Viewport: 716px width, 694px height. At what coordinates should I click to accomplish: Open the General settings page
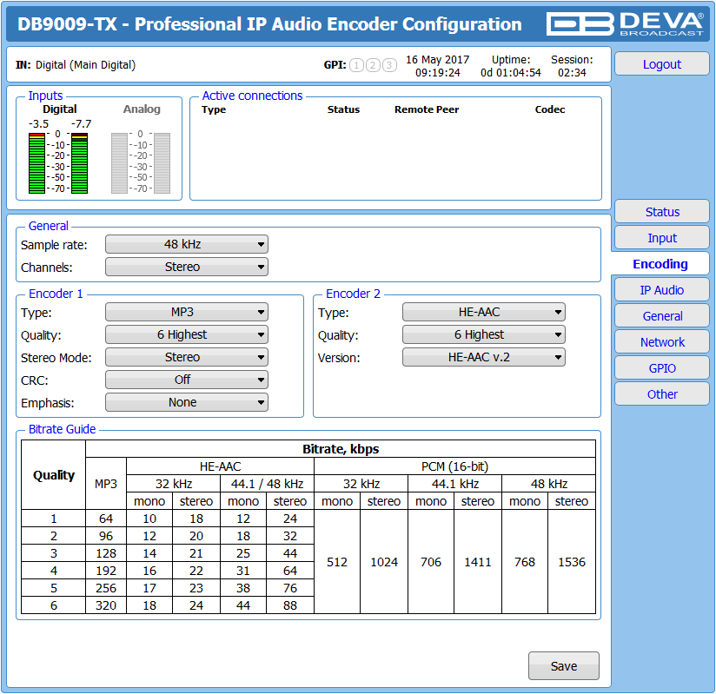point(662,316)
